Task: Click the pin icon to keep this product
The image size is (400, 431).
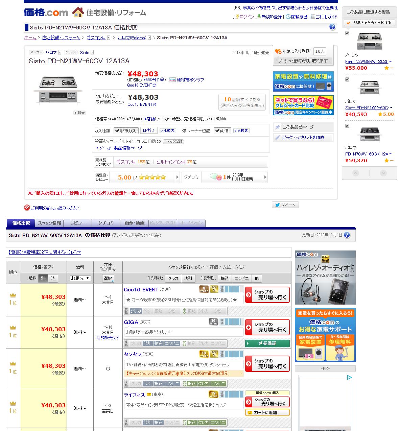Action: point(278,127)
